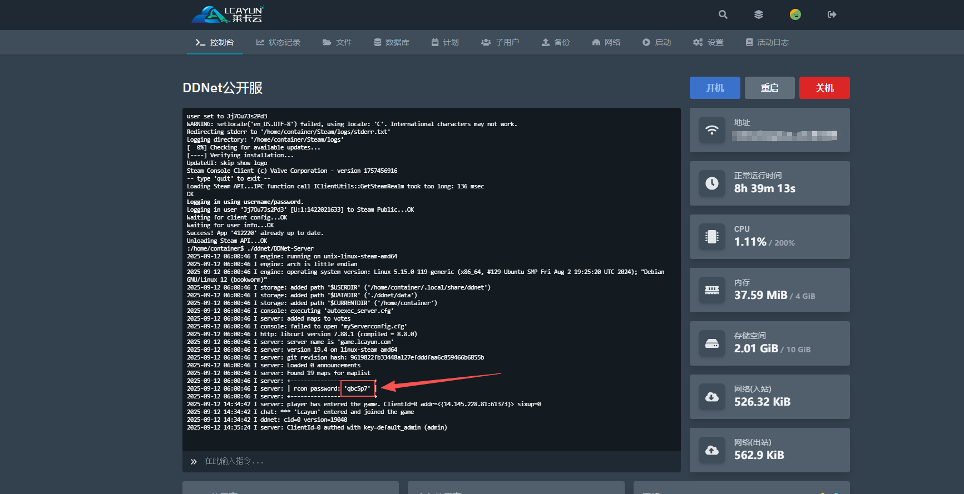Open the 子用户 tab
This screenshot has width=964, height=494.
coord(500,42)
